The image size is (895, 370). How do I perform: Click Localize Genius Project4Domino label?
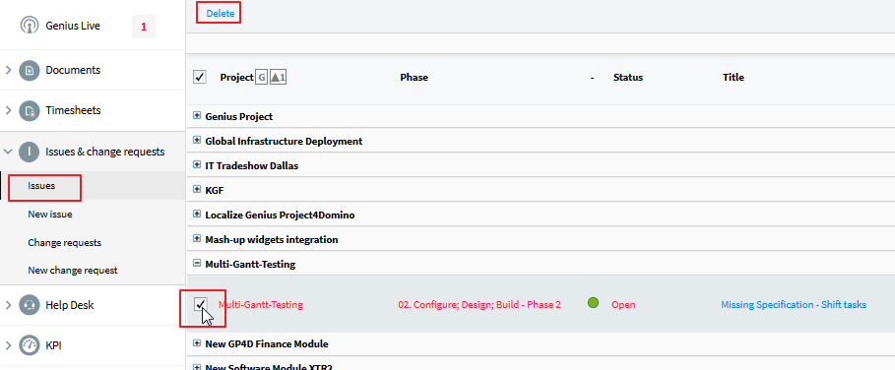tap(280, 215)
